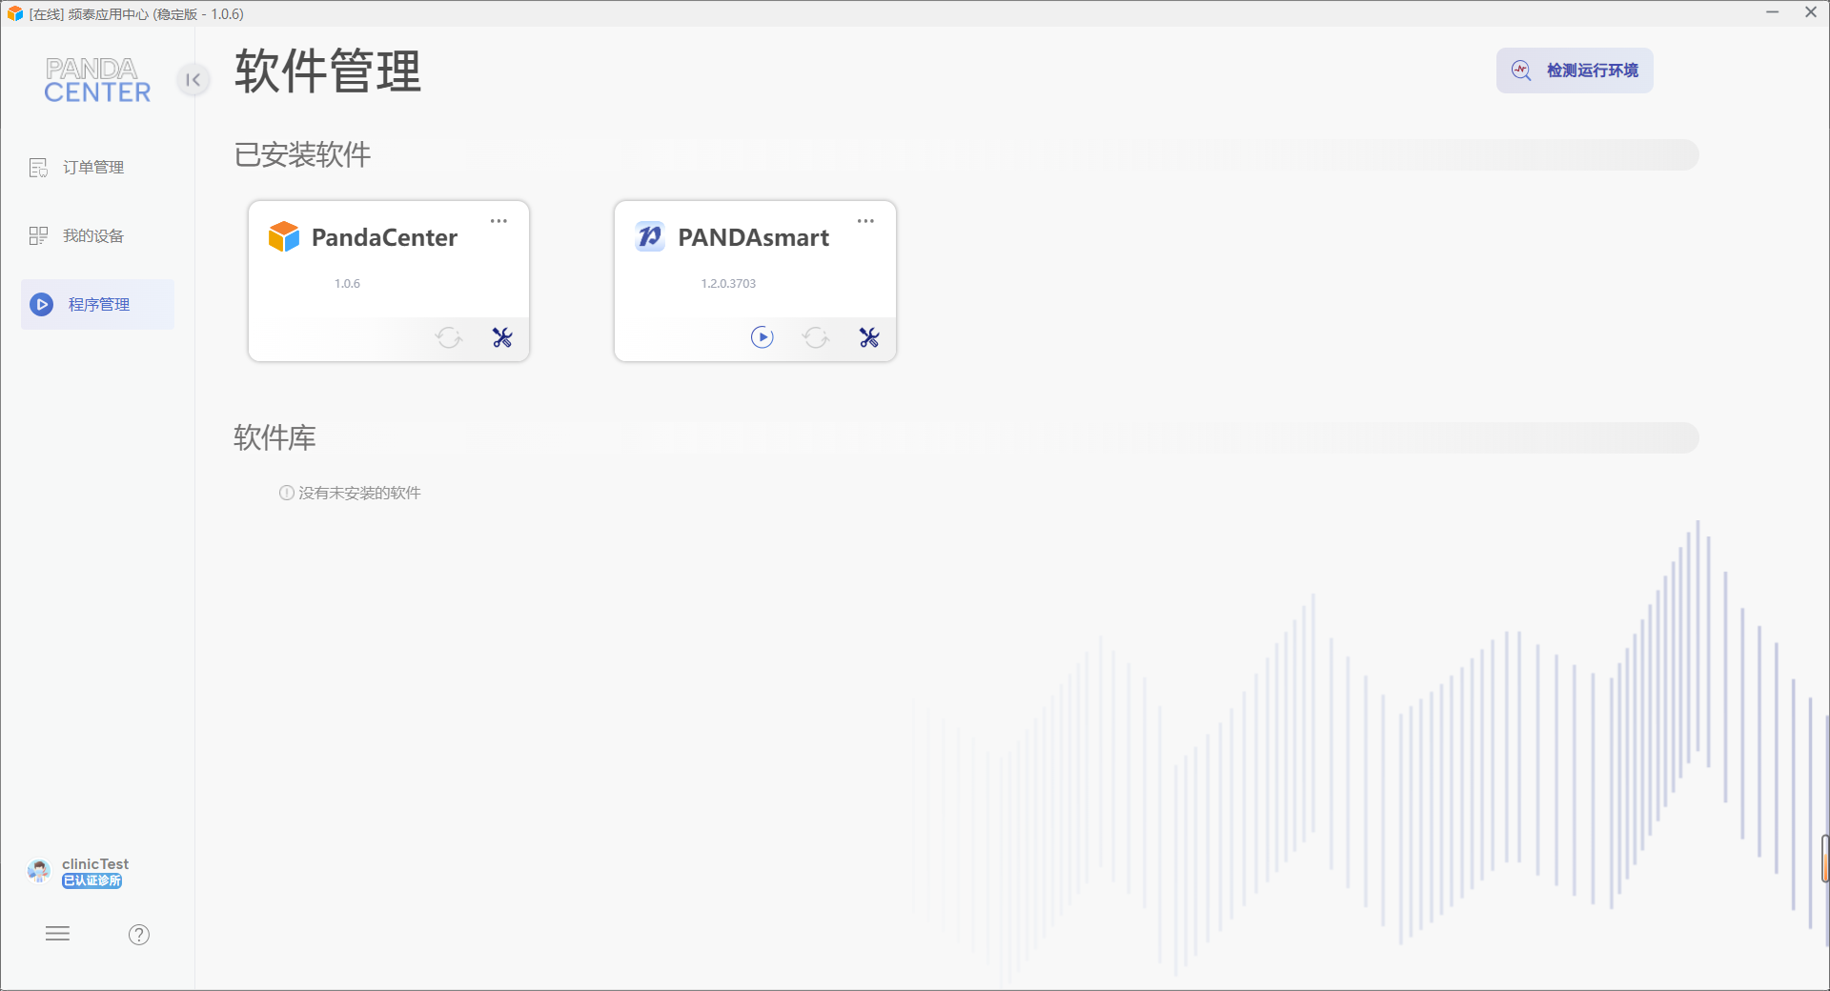
Task: Collapse the sidebar with the arrow button
Action: 193,80
